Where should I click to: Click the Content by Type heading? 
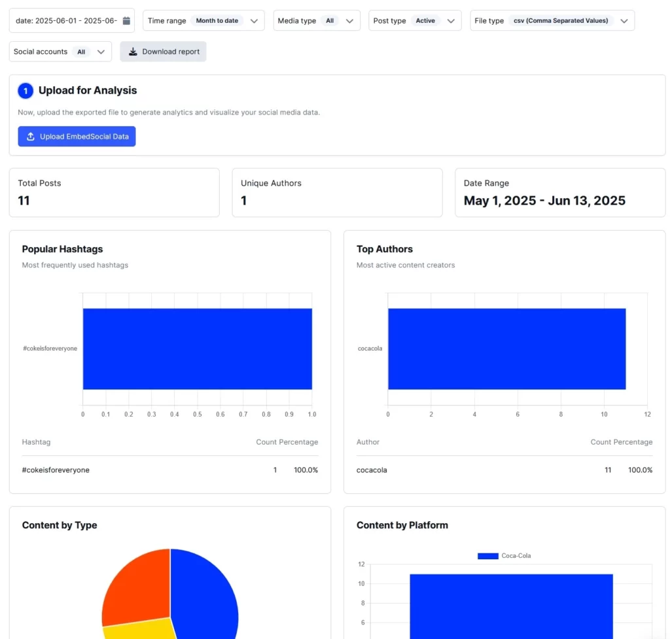60,525
